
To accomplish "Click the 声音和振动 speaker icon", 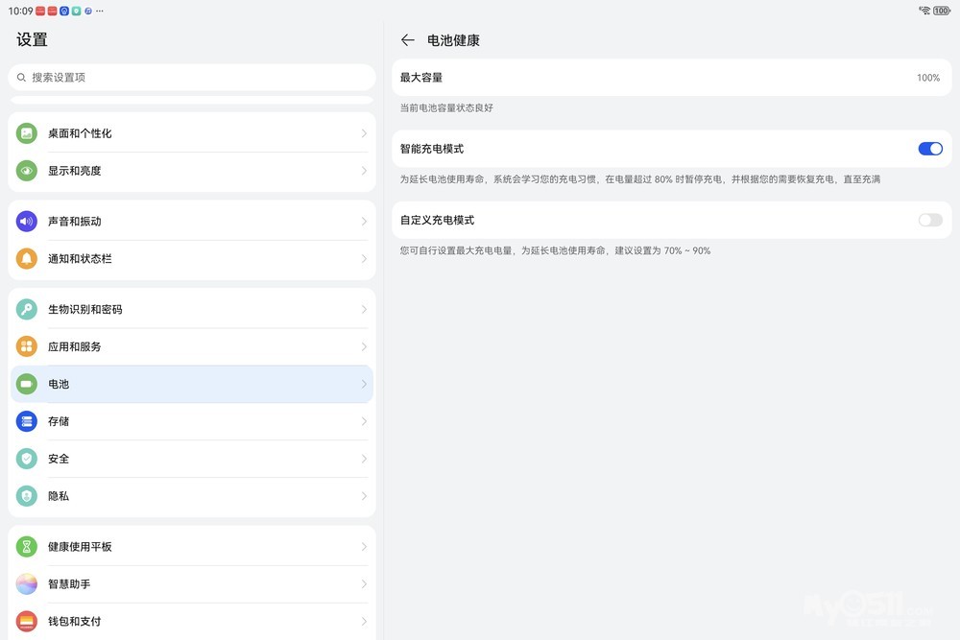I will [27, 222].
